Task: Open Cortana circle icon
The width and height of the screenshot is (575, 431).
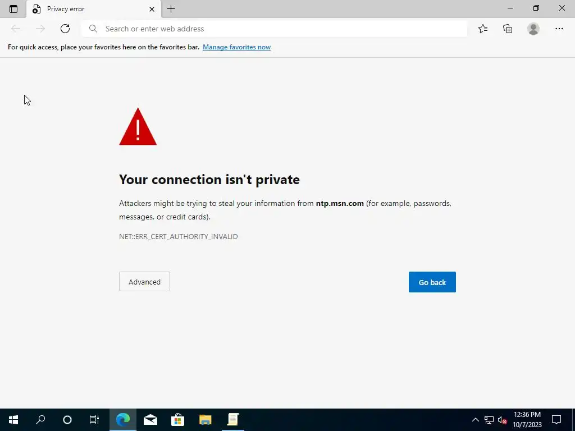Action: click(67, 420)
